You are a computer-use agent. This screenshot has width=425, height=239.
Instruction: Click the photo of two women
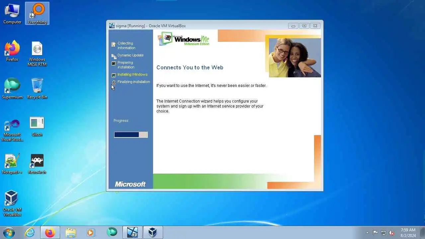(x=295, y=58)
